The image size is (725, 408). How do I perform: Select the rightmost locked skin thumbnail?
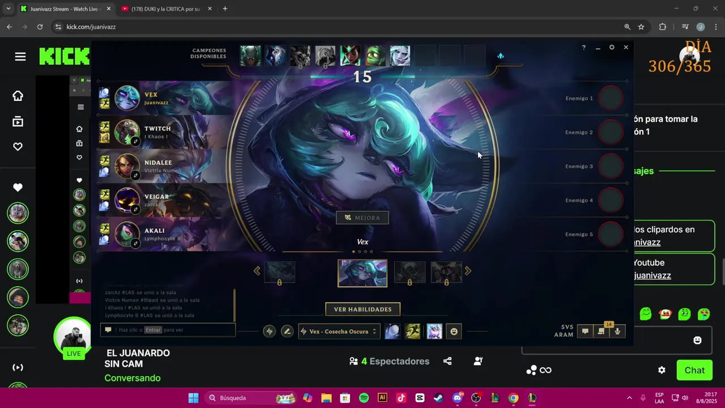pyautogui.click(x=446, y=273)
